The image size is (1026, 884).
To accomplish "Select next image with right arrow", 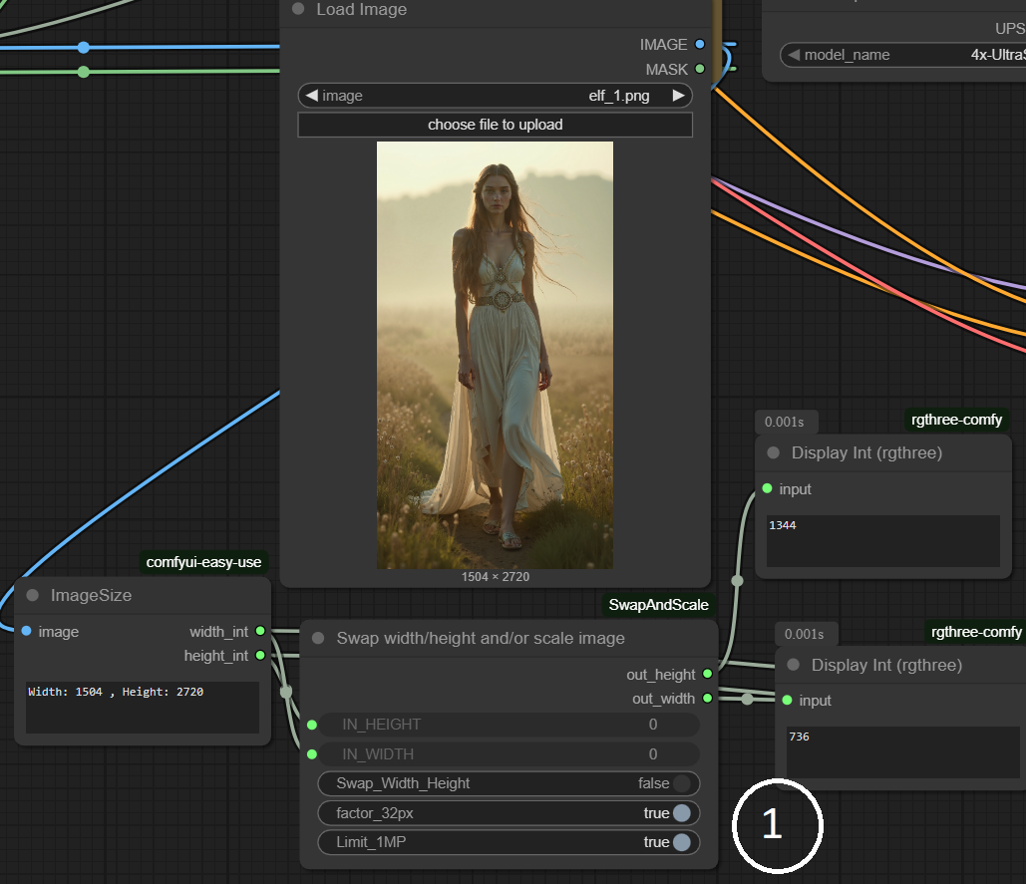I will [679, 96].
